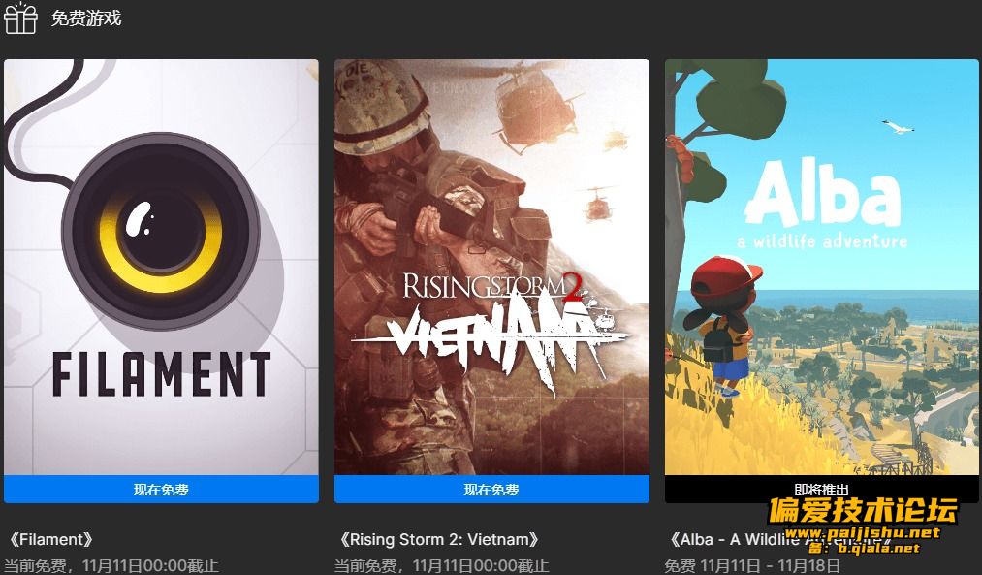Open the Filament game cover thumbnail
The width and height of the screenshot is (982, 575).
(161, 267)
